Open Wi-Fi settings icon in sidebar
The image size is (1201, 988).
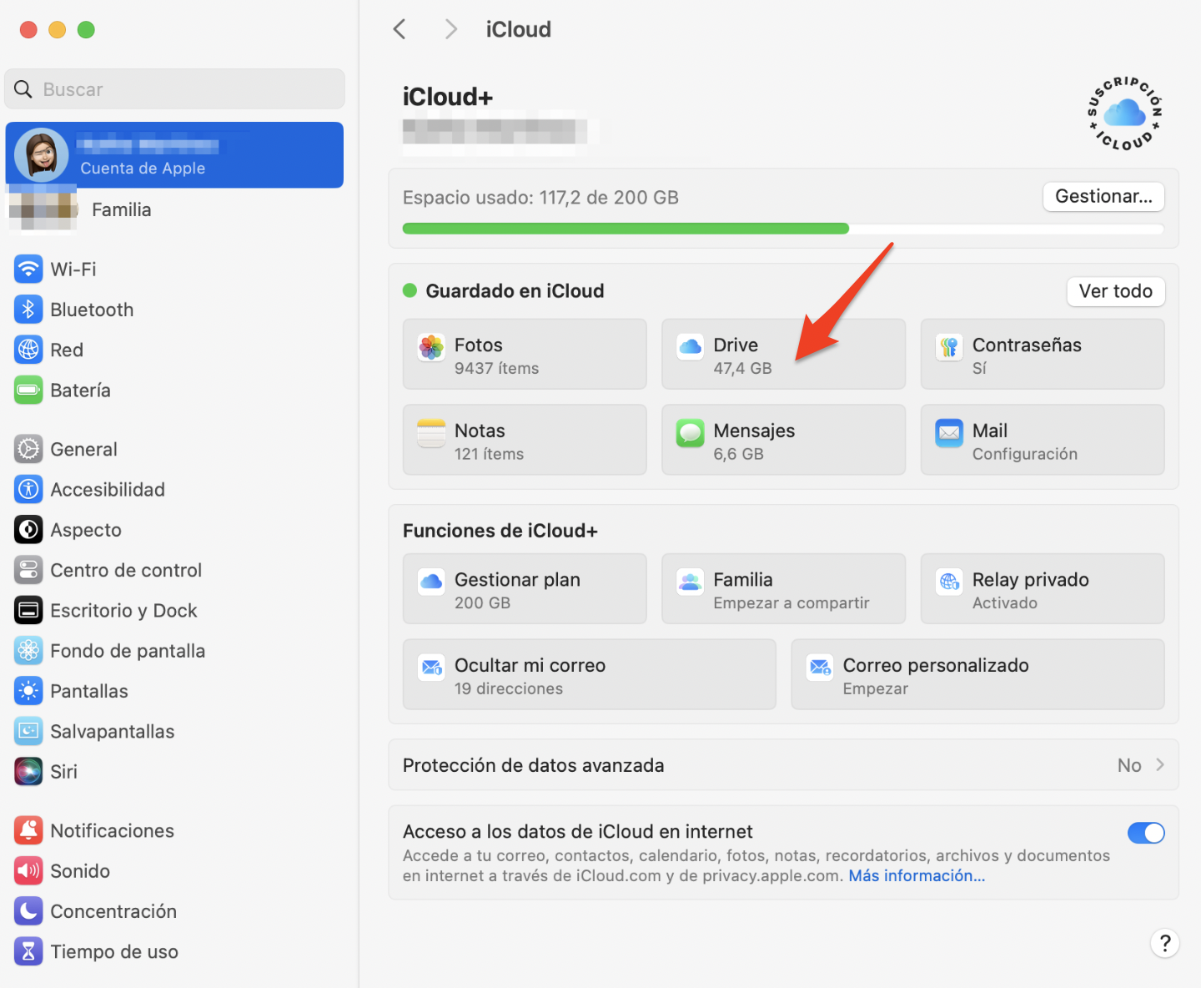pyautogui.click(x=28, y=269)
